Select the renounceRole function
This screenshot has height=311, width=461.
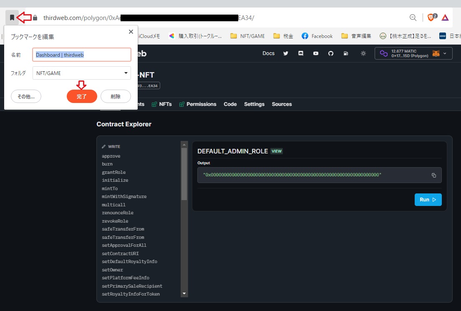coord(118,213)
